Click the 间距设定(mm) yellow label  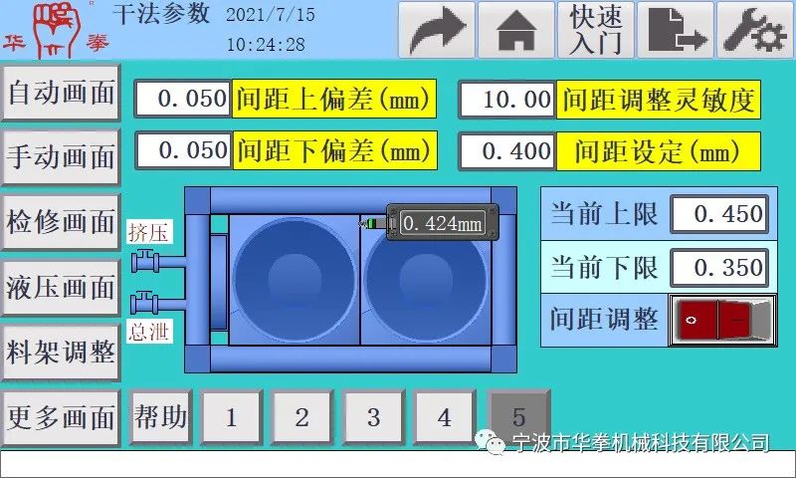[659, 151]
